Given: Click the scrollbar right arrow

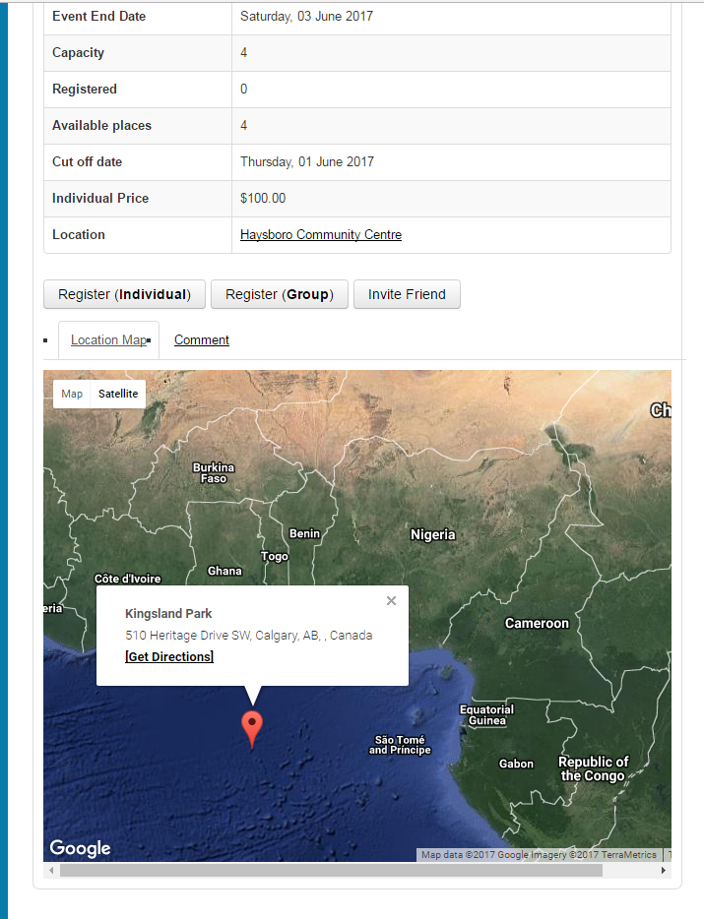Looking at the screenshot, I should coord(663,871).
